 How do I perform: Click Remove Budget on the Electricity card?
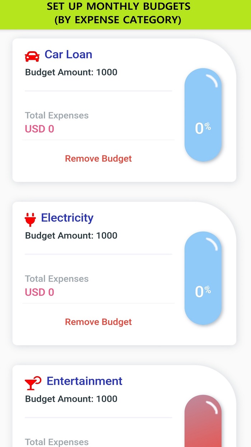[98, 322]
